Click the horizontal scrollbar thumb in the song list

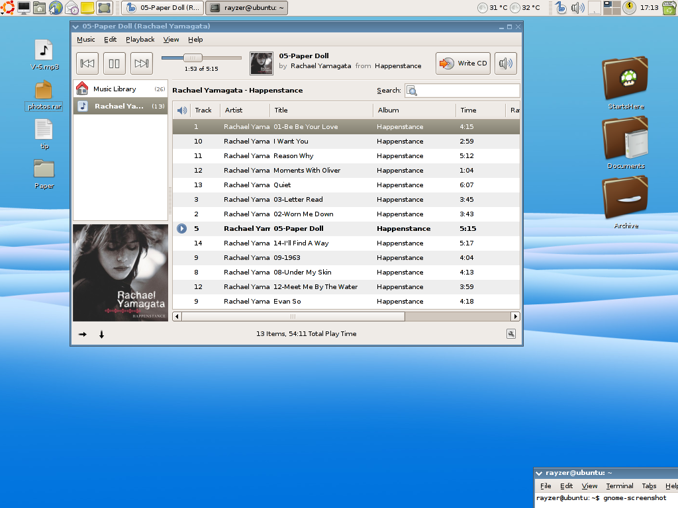(293, 317)
